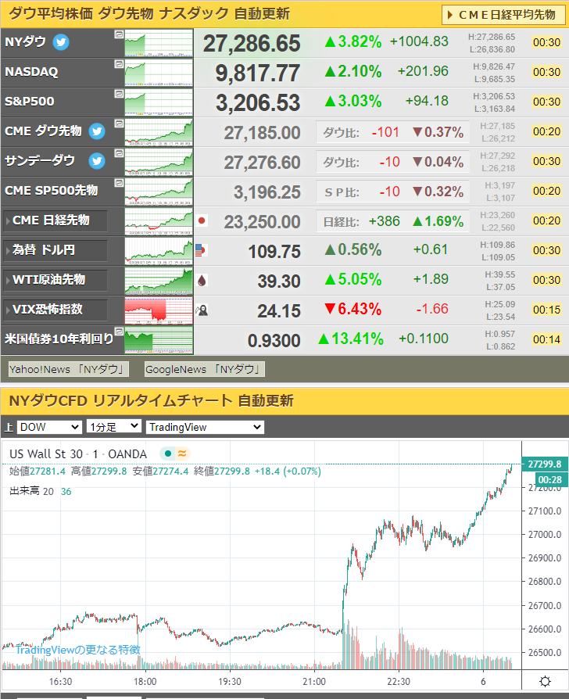Click the delayed data wave icon in chart legend

click(x=182, y=453)
